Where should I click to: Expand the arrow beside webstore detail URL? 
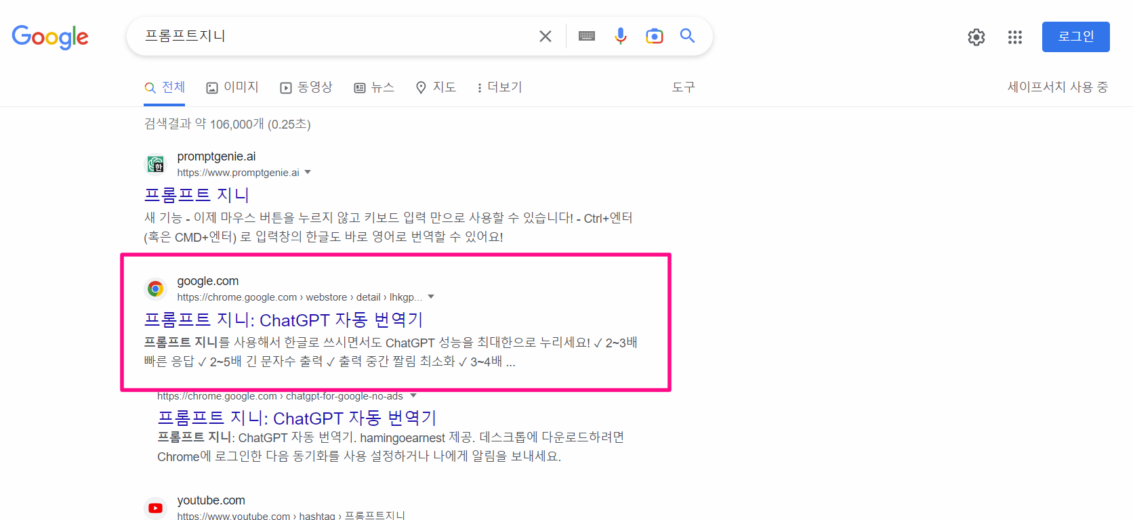pos(431,297)
